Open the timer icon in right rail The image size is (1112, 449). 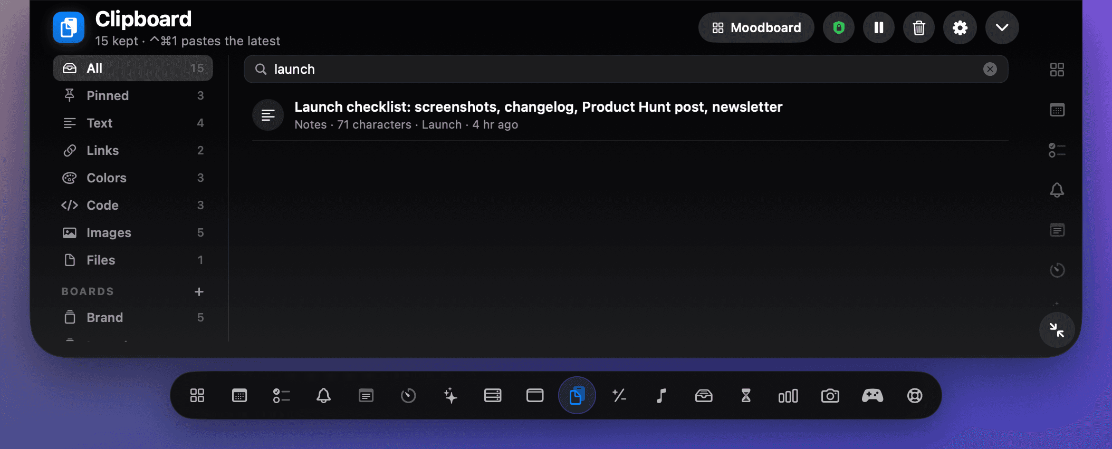pos(1057,270)
